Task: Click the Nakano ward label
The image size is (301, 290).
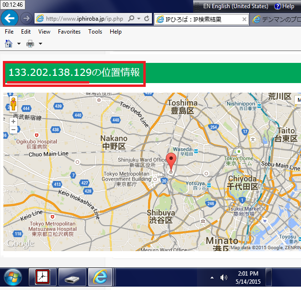Action: click(114, 142)
